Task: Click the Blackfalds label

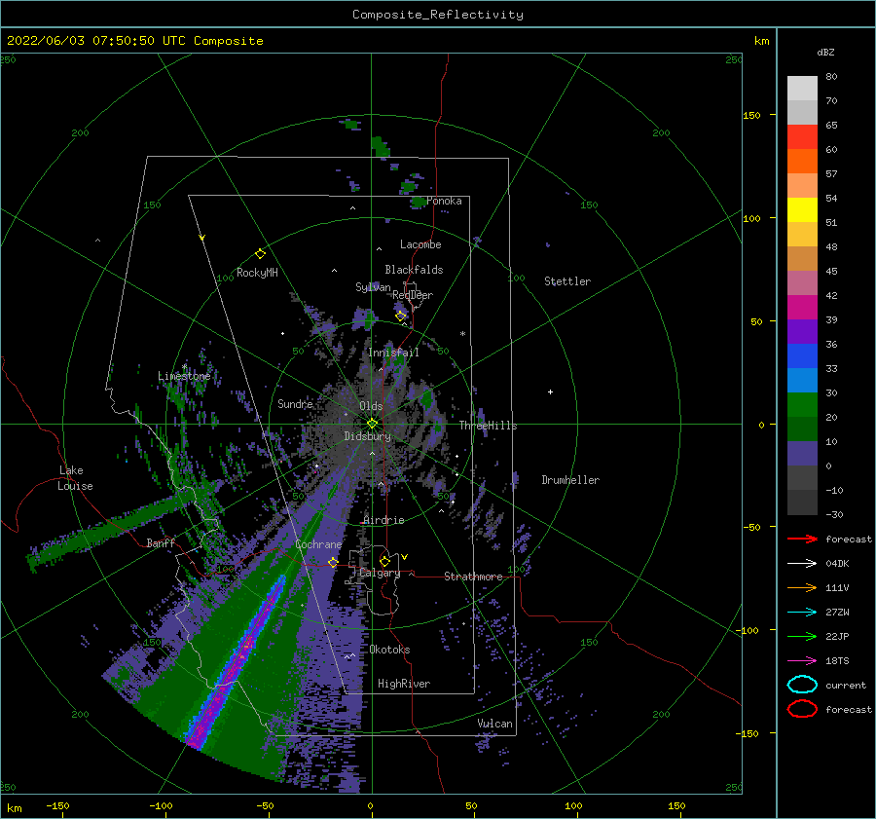Action: (414, 270)
